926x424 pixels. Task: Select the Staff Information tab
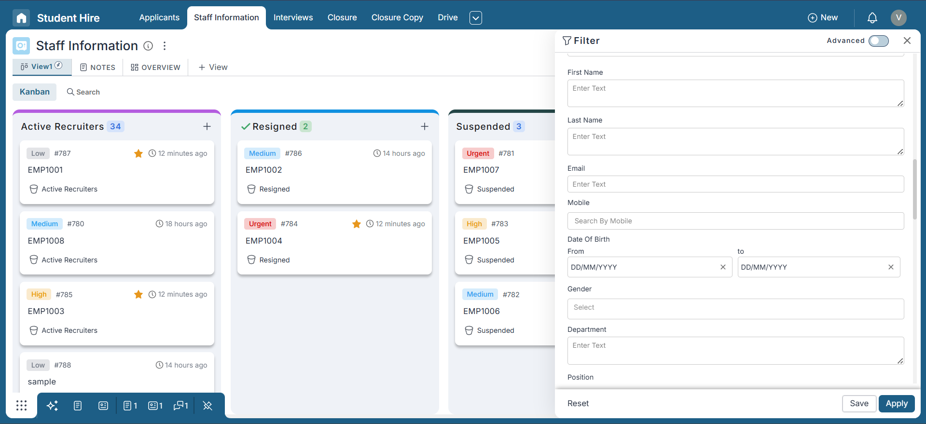pyautogui.click(x=226, y=17)
